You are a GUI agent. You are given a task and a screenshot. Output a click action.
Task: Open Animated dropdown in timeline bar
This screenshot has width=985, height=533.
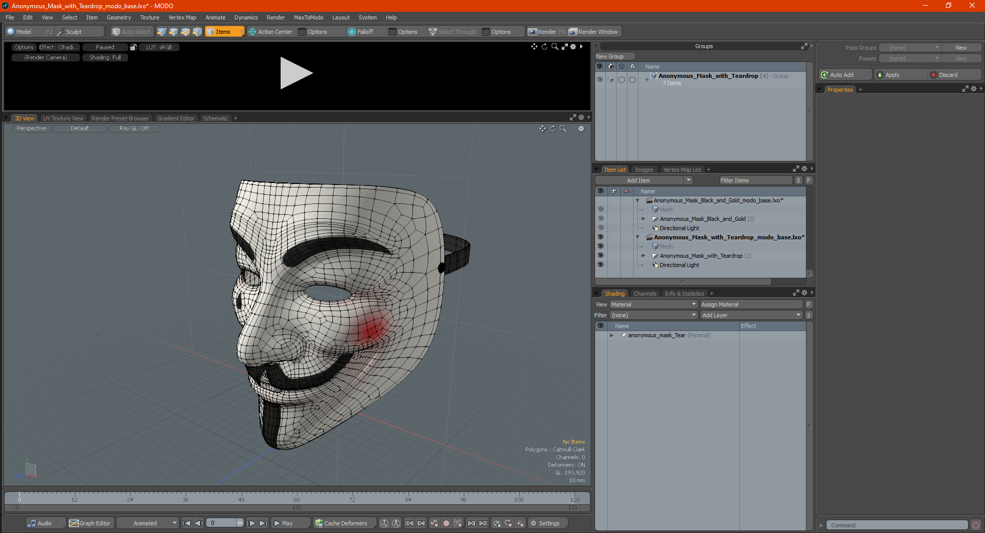(147, 523)
